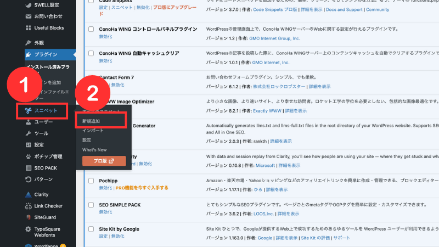Open the Community link
439x247 pixels.
point(378,9)
